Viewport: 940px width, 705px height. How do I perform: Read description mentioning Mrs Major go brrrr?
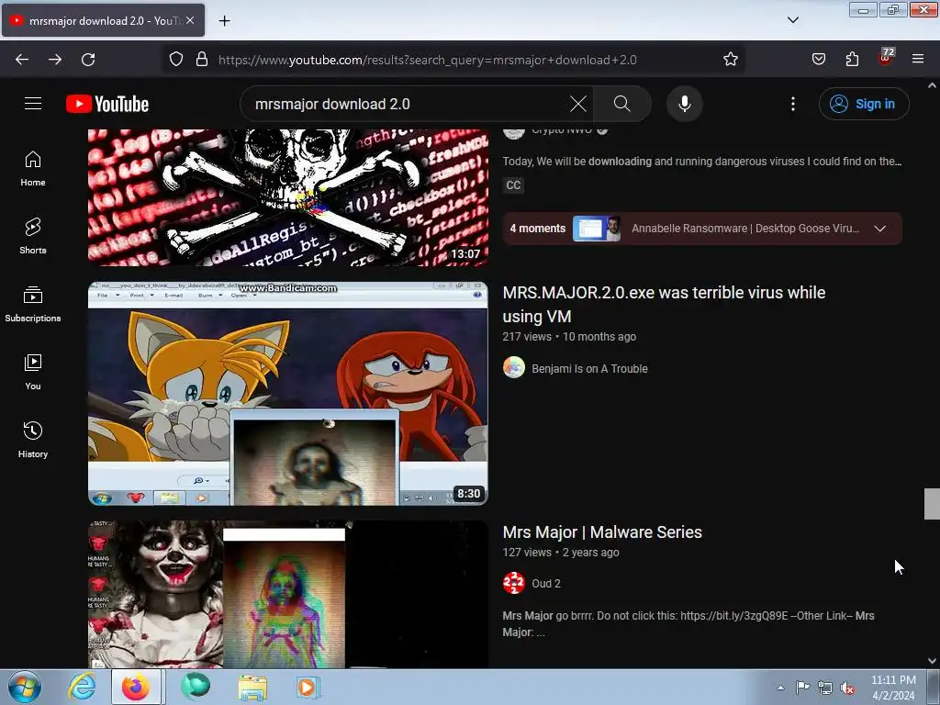pyautogui.click(x=688, y=624)
